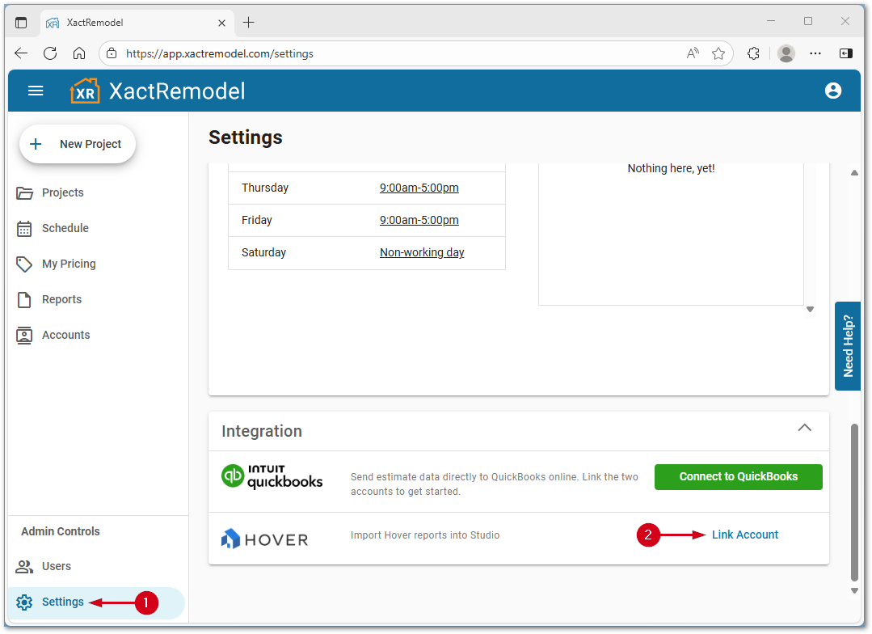872x634 pixels.
Task: Select Settings in Admin Controls
Action: click(62, 602)
